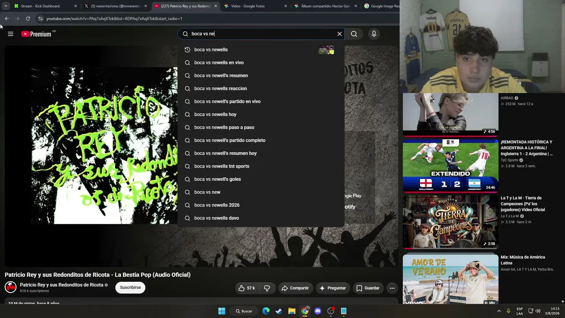Image resolution: width=565 pixels, height=318 pixels.
Task: Select suggestion 'boca vs newells paso a paso'
Action: 261,127
